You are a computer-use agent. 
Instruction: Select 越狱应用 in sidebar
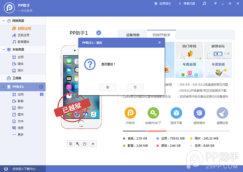click(x=22, y=28)
